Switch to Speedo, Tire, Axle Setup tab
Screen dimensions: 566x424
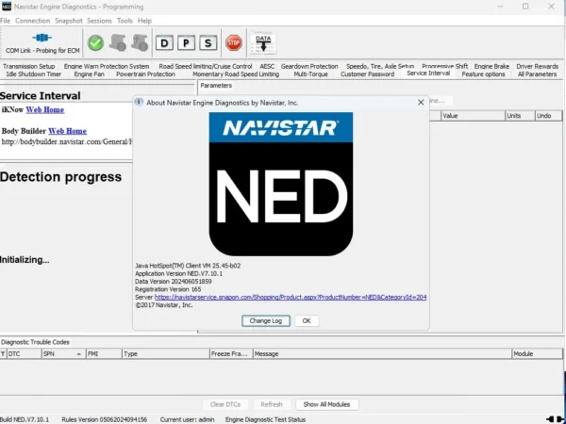pos(380,66)
